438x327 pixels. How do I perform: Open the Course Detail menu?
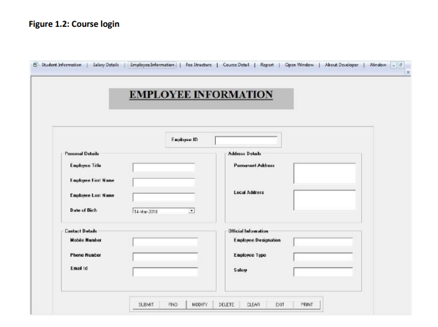[x=236, y=65]
